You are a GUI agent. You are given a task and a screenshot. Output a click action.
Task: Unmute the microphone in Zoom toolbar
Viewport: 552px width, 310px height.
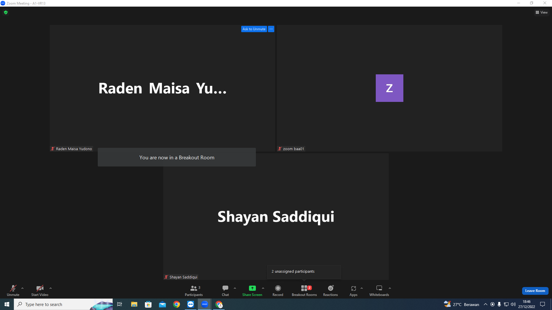(x=13, y=290)
